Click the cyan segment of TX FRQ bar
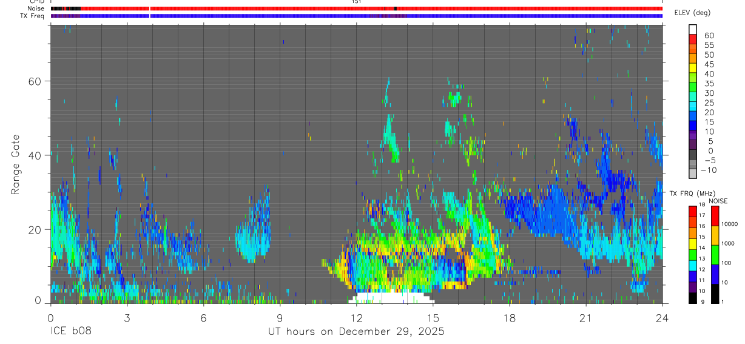The height and width of the screenshot is (344, 745). pos(693,266)
